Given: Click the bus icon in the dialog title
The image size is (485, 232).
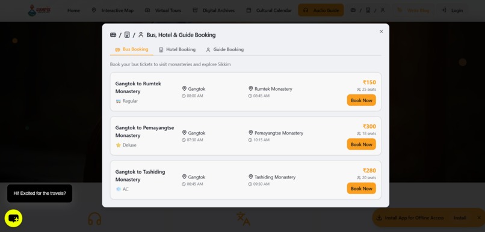Looking at the screenshot, I should click(x=113, y=35).
